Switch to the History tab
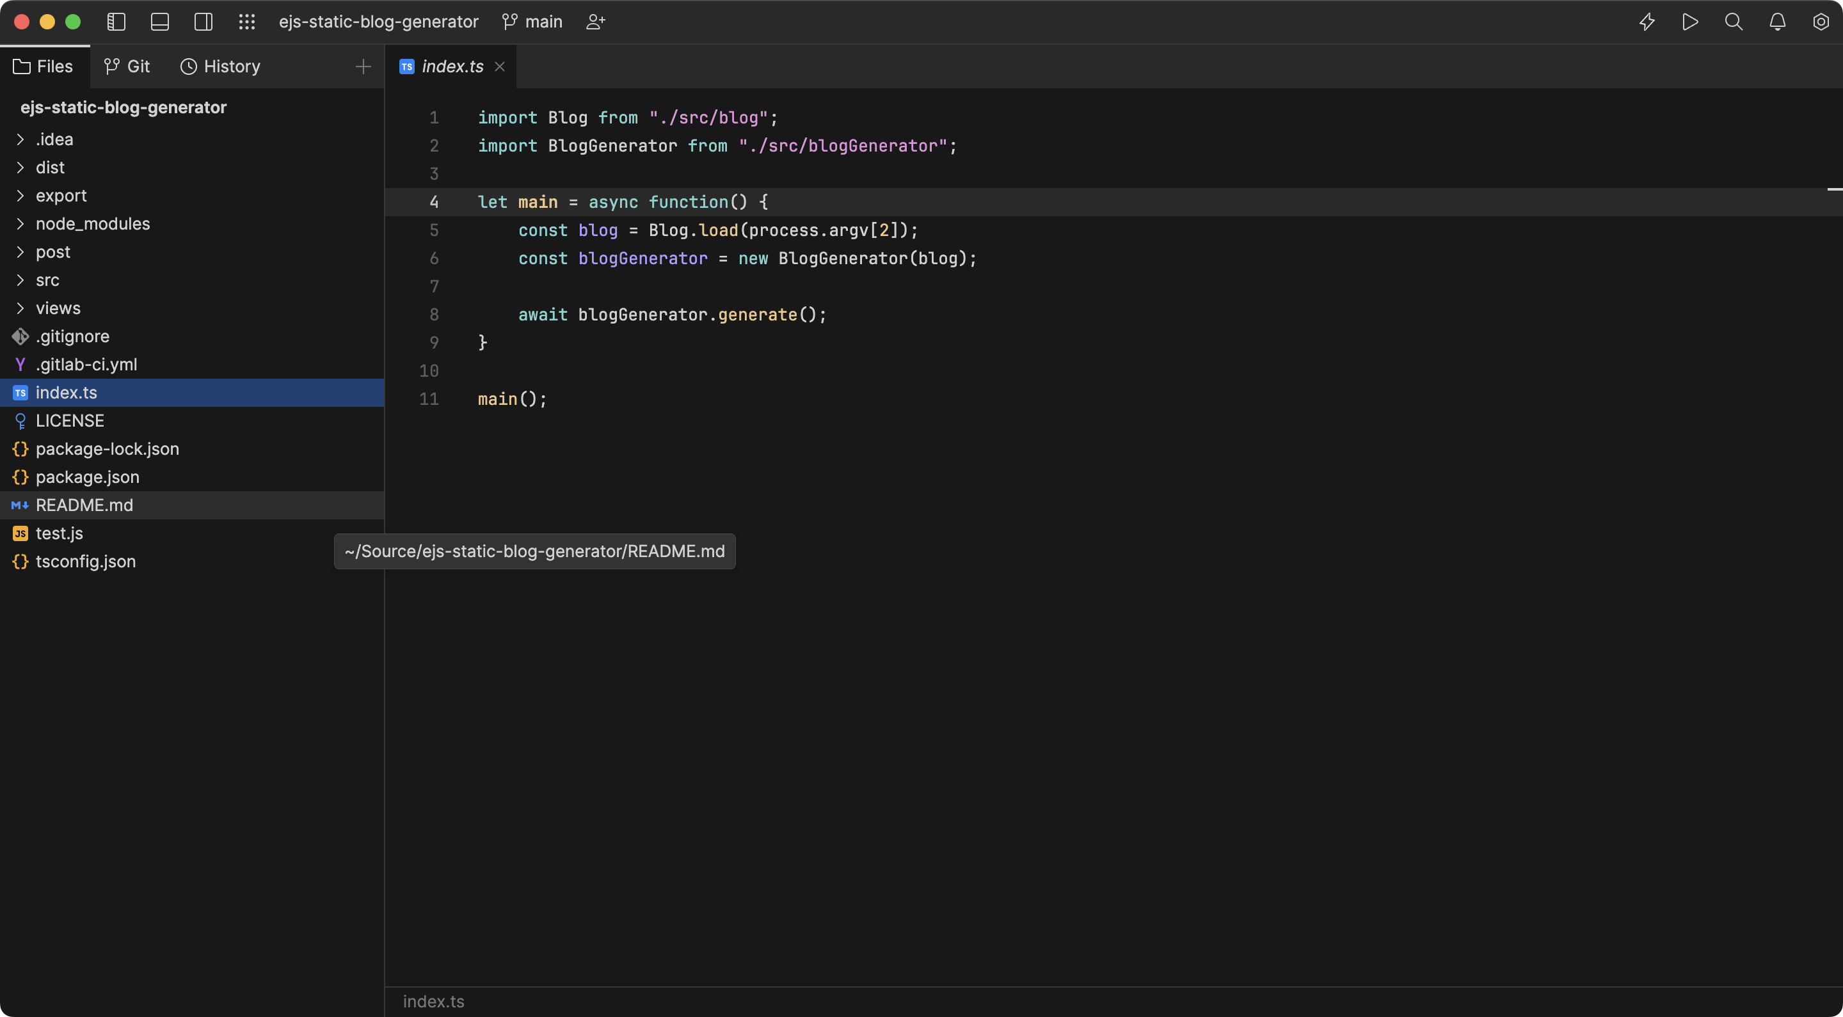The height and width of the screenshot is (1017, 1843). pyautogui.click(x=219, y=67)
